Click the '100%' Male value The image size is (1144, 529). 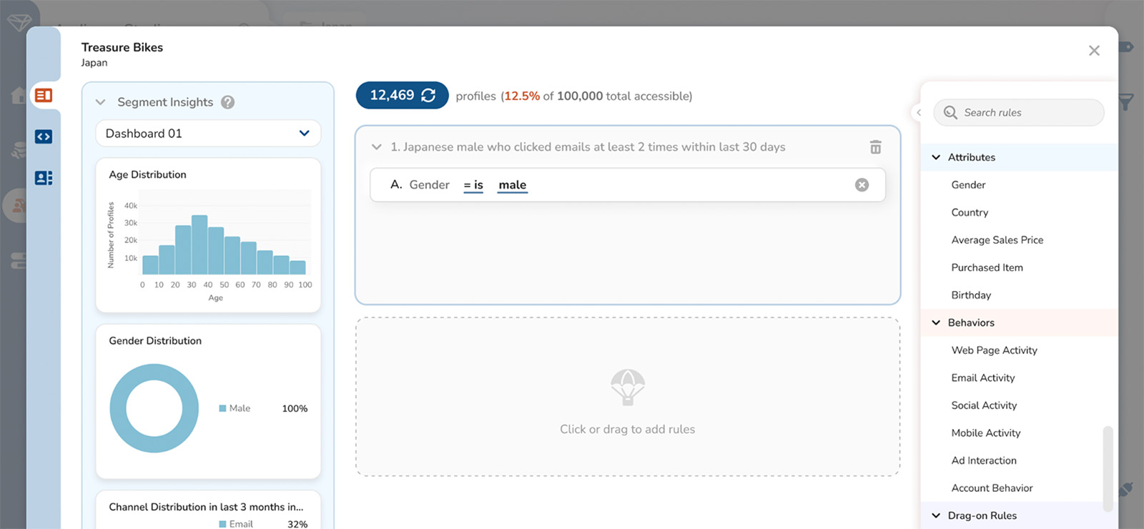295,408
